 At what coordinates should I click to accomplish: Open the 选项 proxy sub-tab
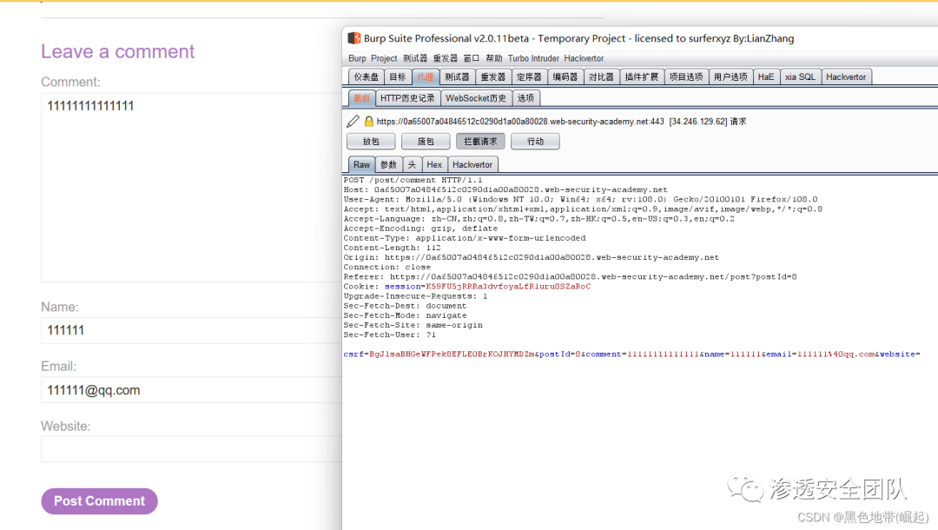[525, 97]
